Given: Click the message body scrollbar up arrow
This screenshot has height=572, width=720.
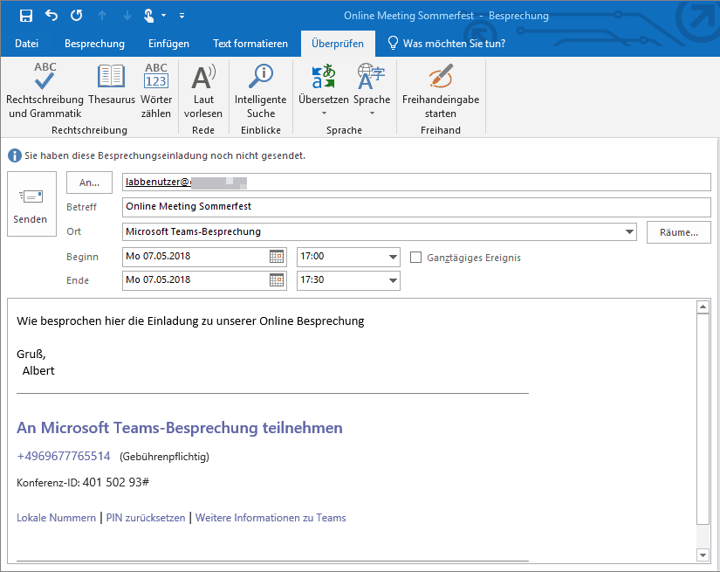Looking at the screenshot, I should (x=703, y=307).
